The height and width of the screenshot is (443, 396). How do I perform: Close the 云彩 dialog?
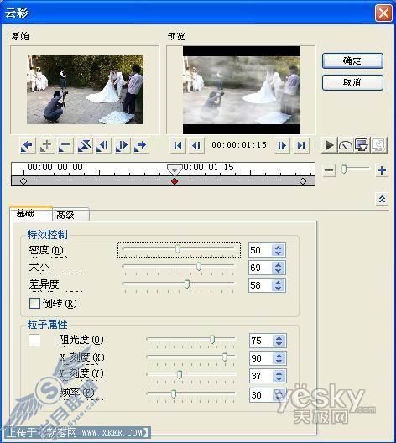tap(383, 13)
